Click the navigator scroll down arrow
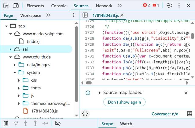 (76, 115)
